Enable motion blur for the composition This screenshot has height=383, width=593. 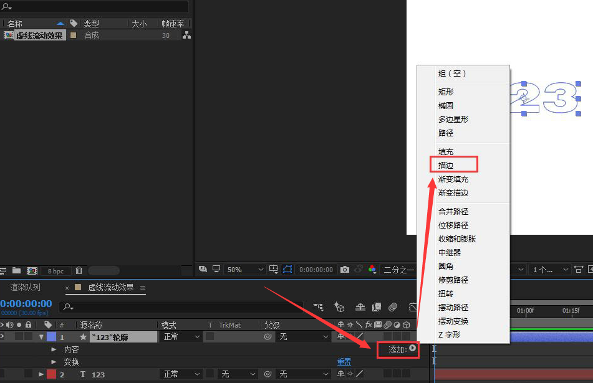pos(392,308)
